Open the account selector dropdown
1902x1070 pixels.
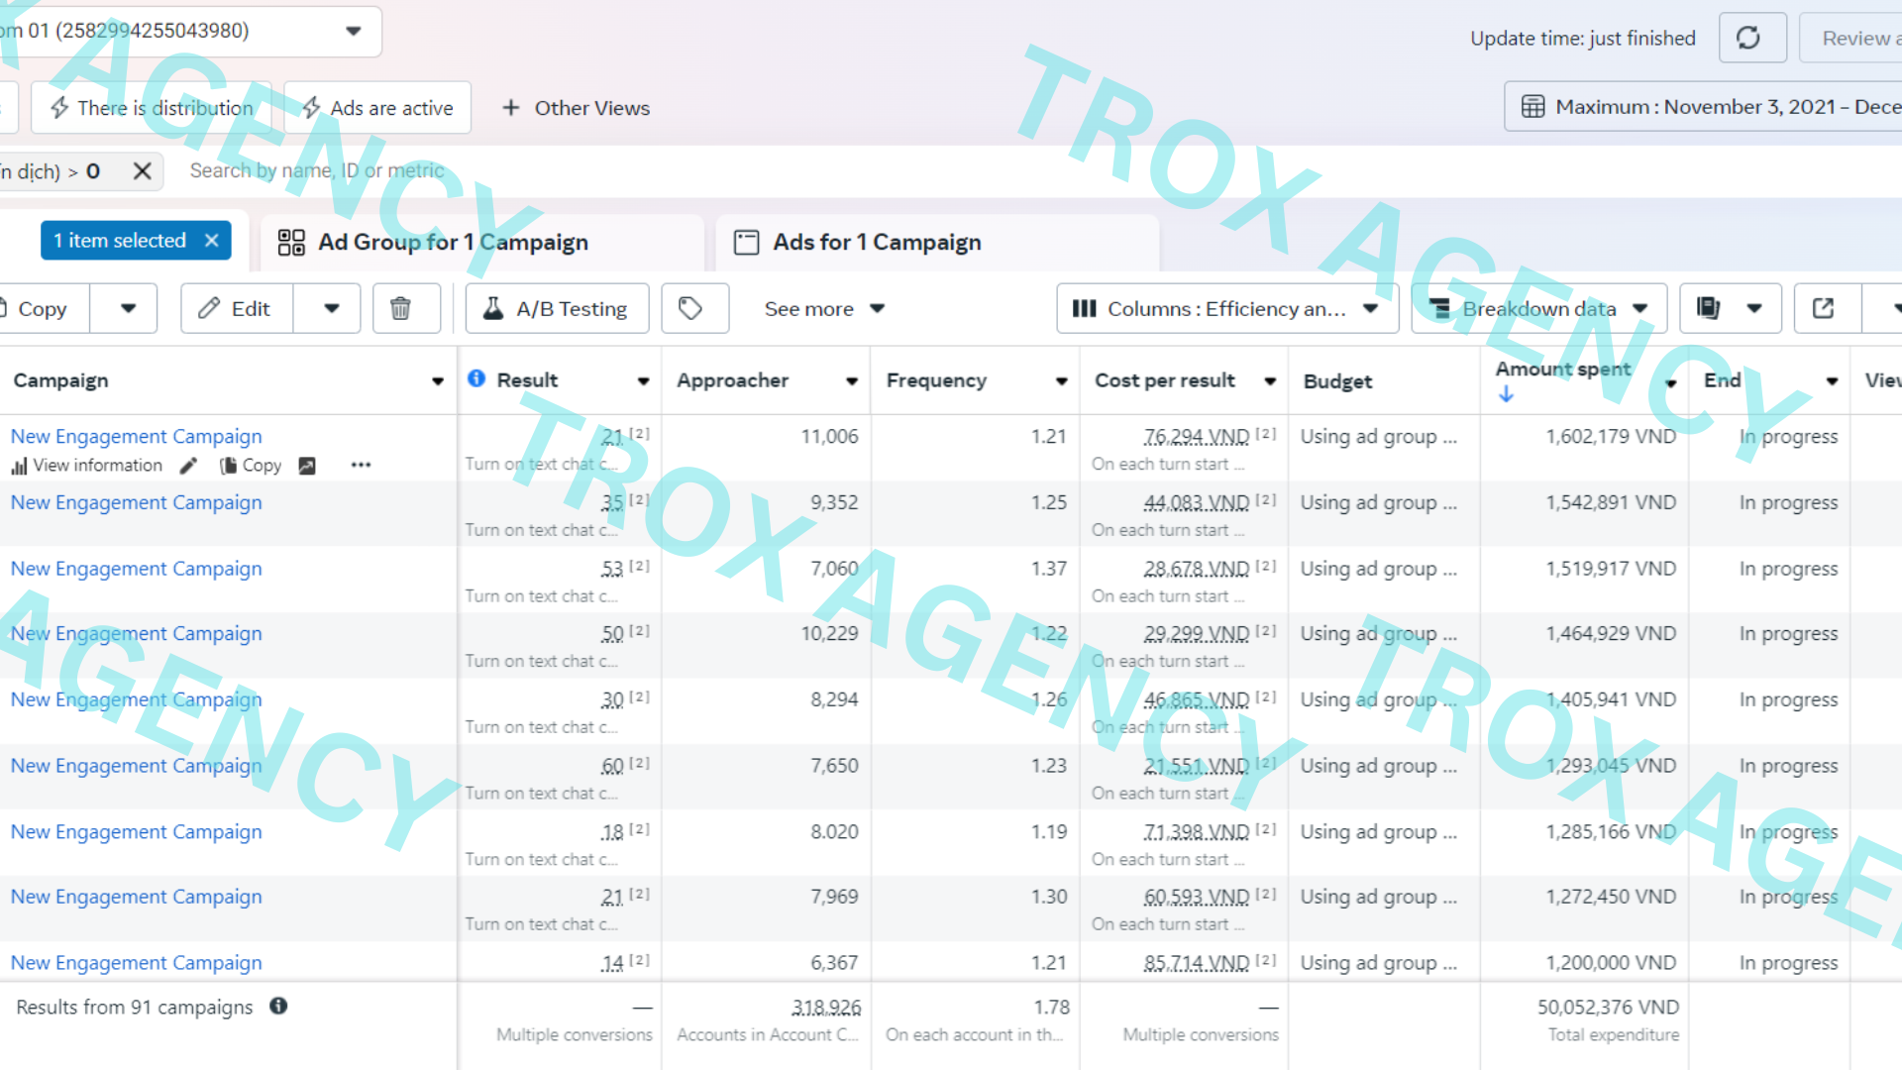(354, 31)
